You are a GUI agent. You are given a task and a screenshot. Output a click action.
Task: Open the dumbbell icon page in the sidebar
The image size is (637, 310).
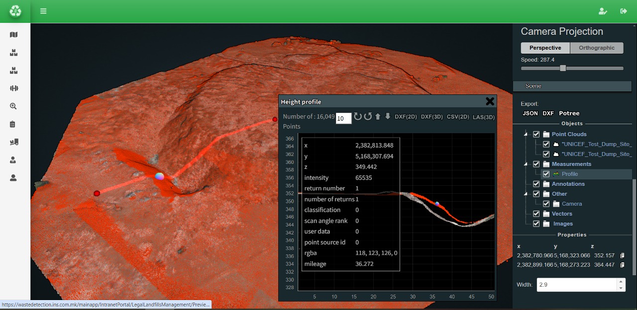click(13, 88)
